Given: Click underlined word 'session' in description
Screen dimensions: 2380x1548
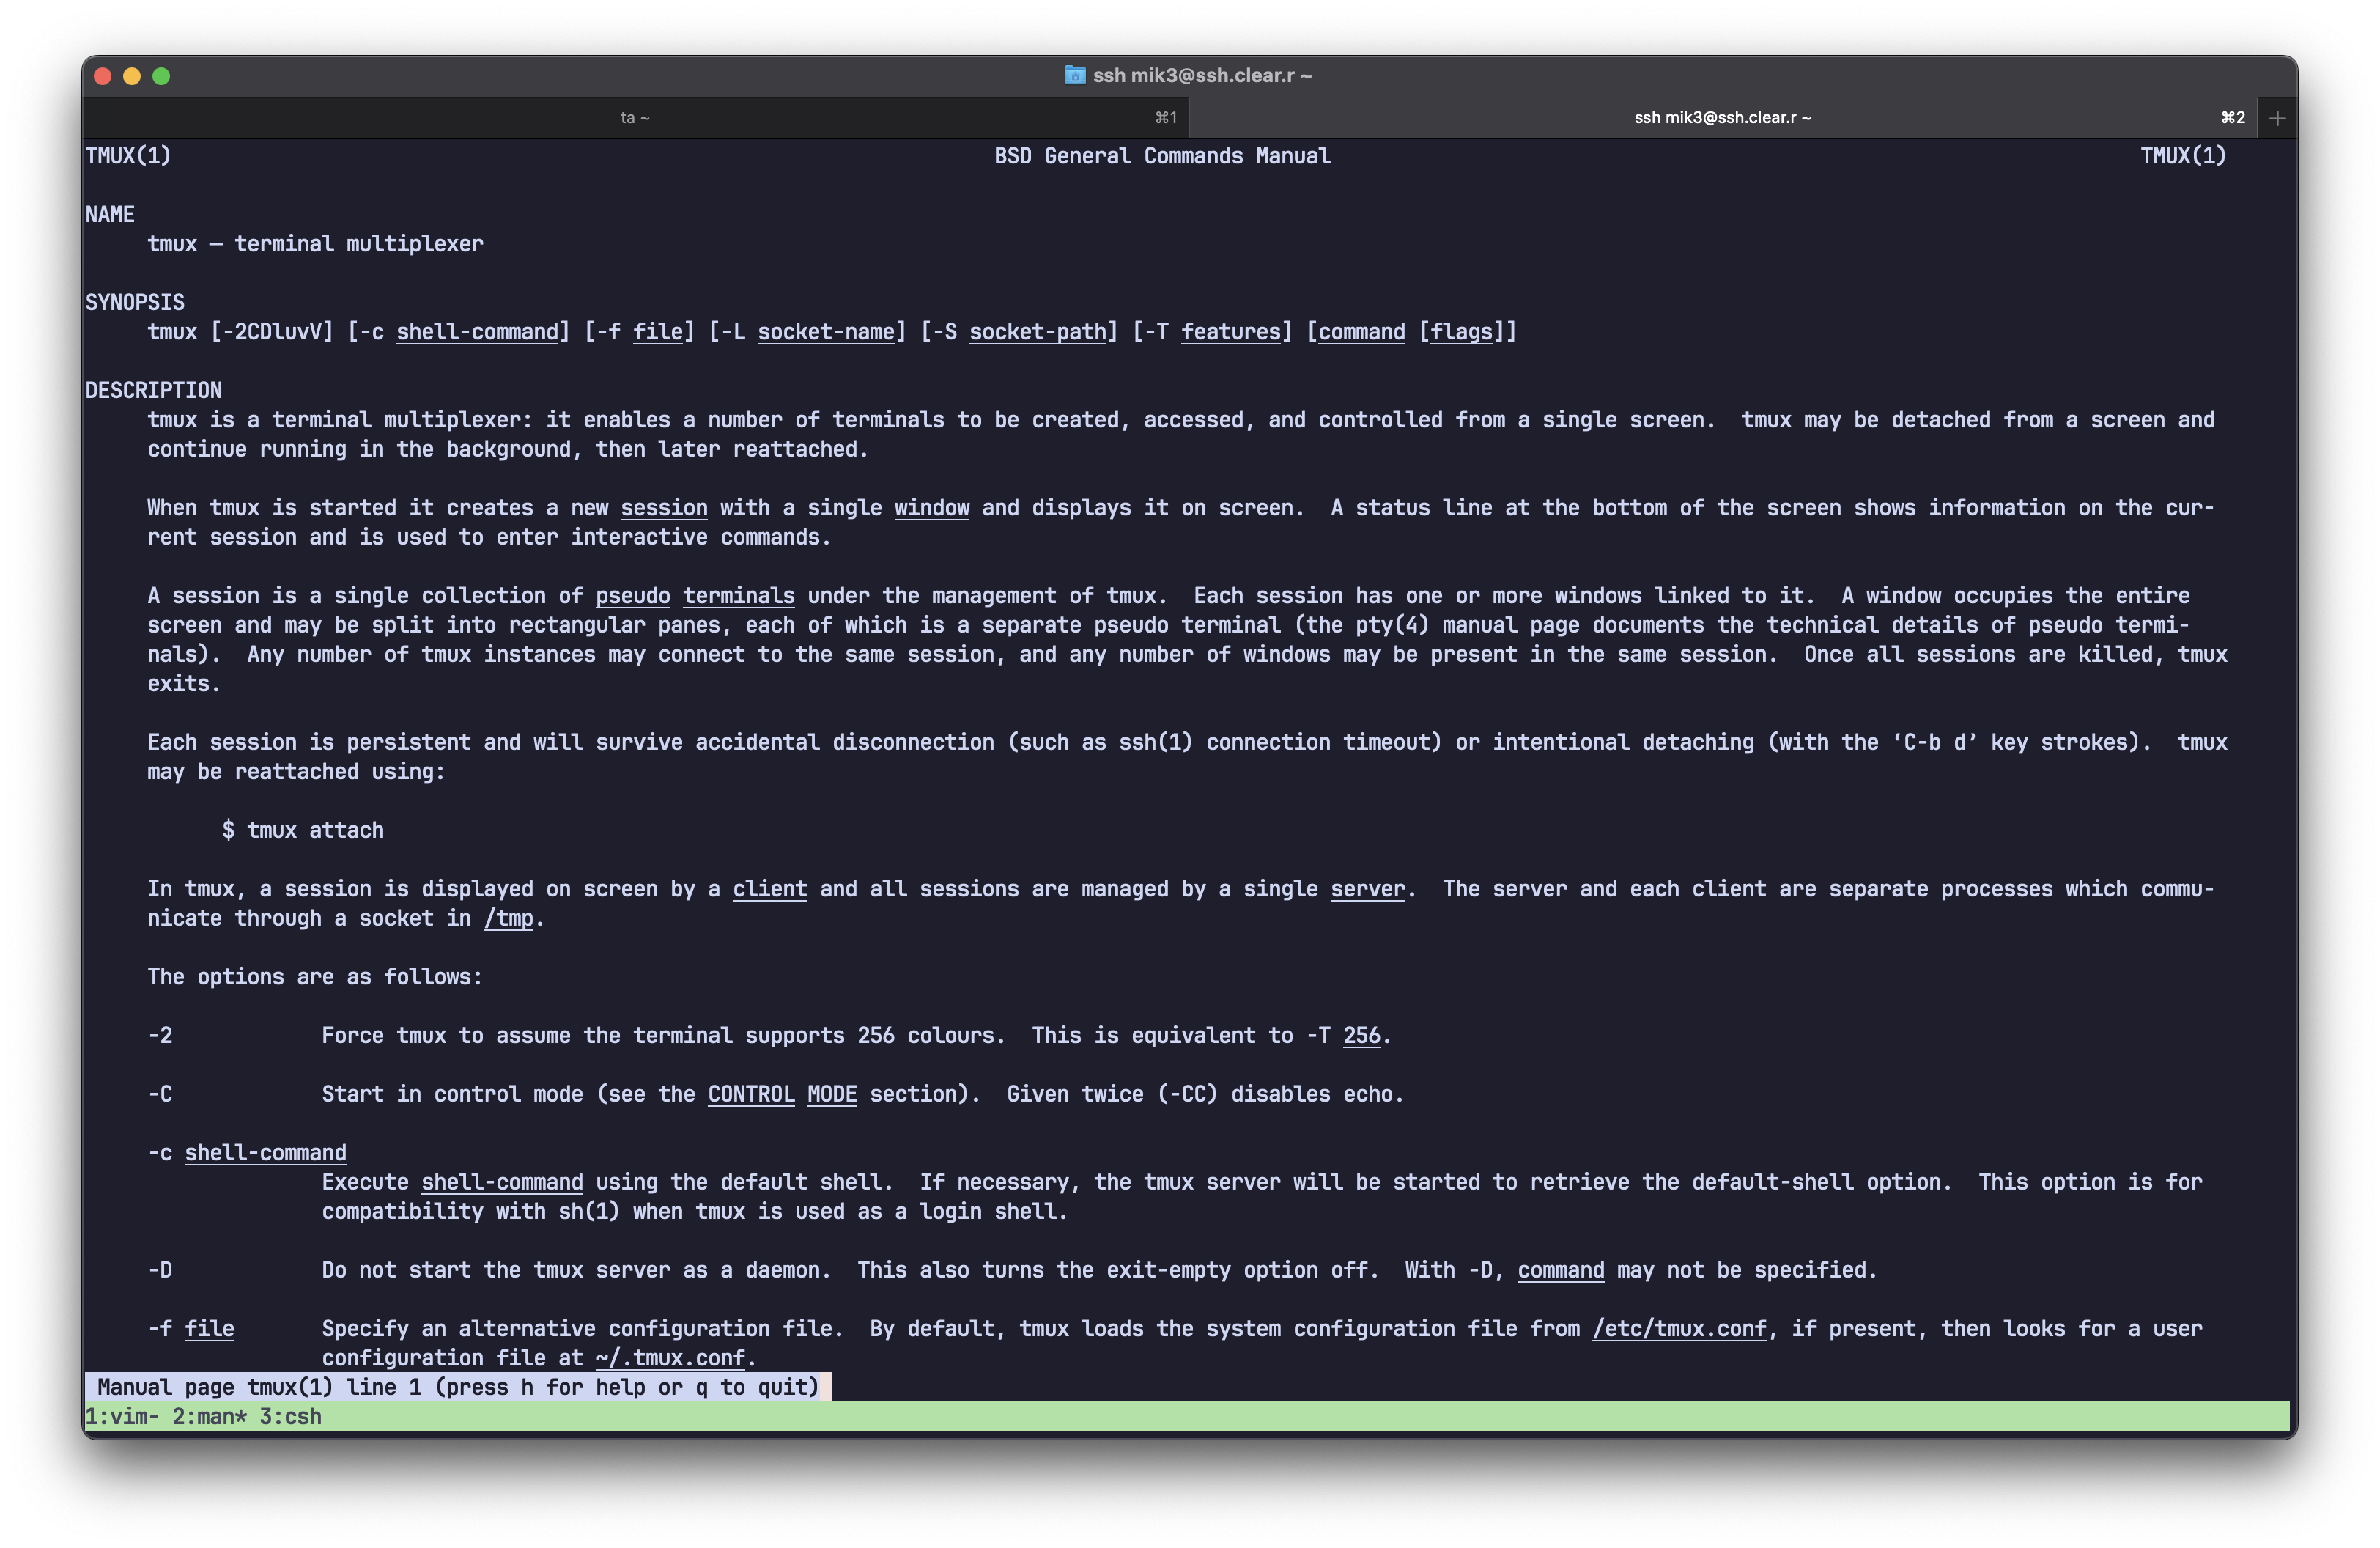Looking at the screenshot, I should point(664,508).
